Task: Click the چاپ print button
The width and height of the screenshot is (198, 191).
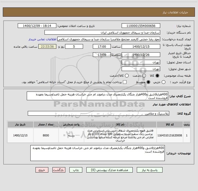Action: pyautogui.click(x=76, y=170)
